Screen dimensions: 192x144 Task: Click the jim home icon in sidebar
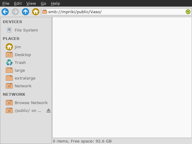(9, 47)
